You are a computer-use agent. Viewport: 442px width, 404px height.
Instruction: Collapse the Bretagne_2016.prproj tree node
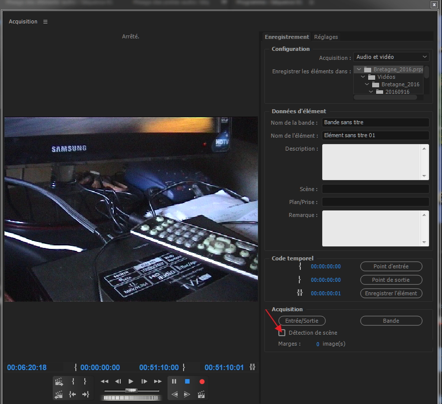pyautogui.click(x=359, y=70)
